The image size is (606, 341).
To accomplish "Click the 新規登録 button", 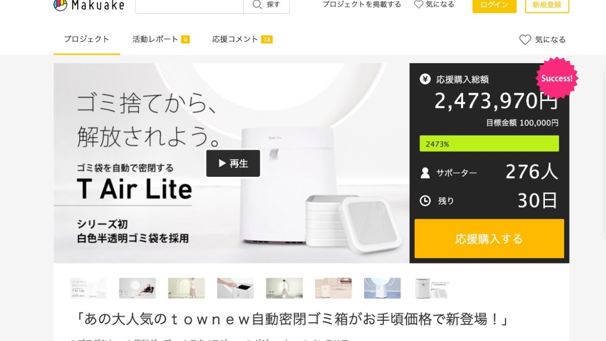I will point(547,5).
